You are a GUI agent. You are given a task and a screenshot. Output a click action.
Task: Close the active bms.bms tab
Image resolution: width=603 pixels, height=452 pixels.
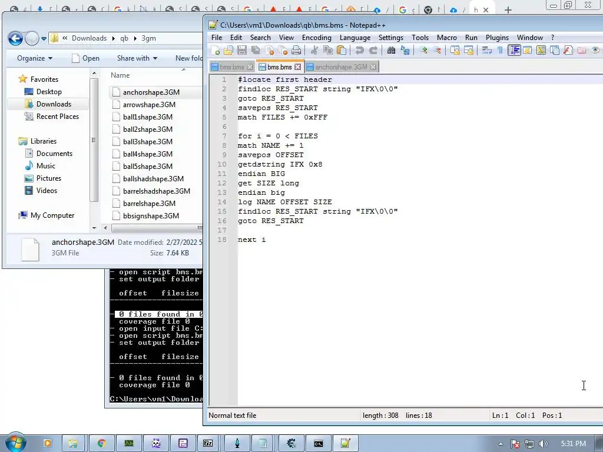coord(297,67)
